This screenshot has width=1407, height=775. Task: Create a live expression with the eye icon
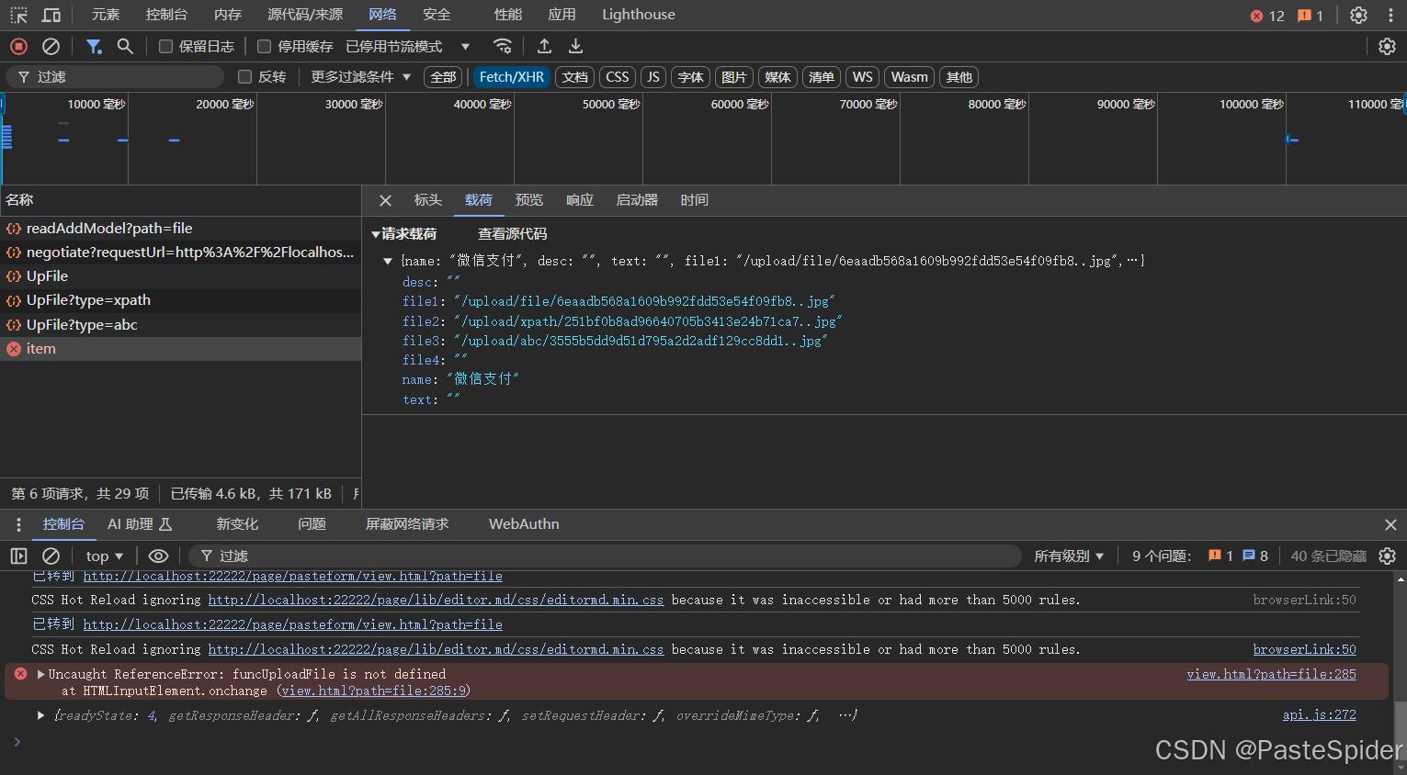tap(158, 556)
